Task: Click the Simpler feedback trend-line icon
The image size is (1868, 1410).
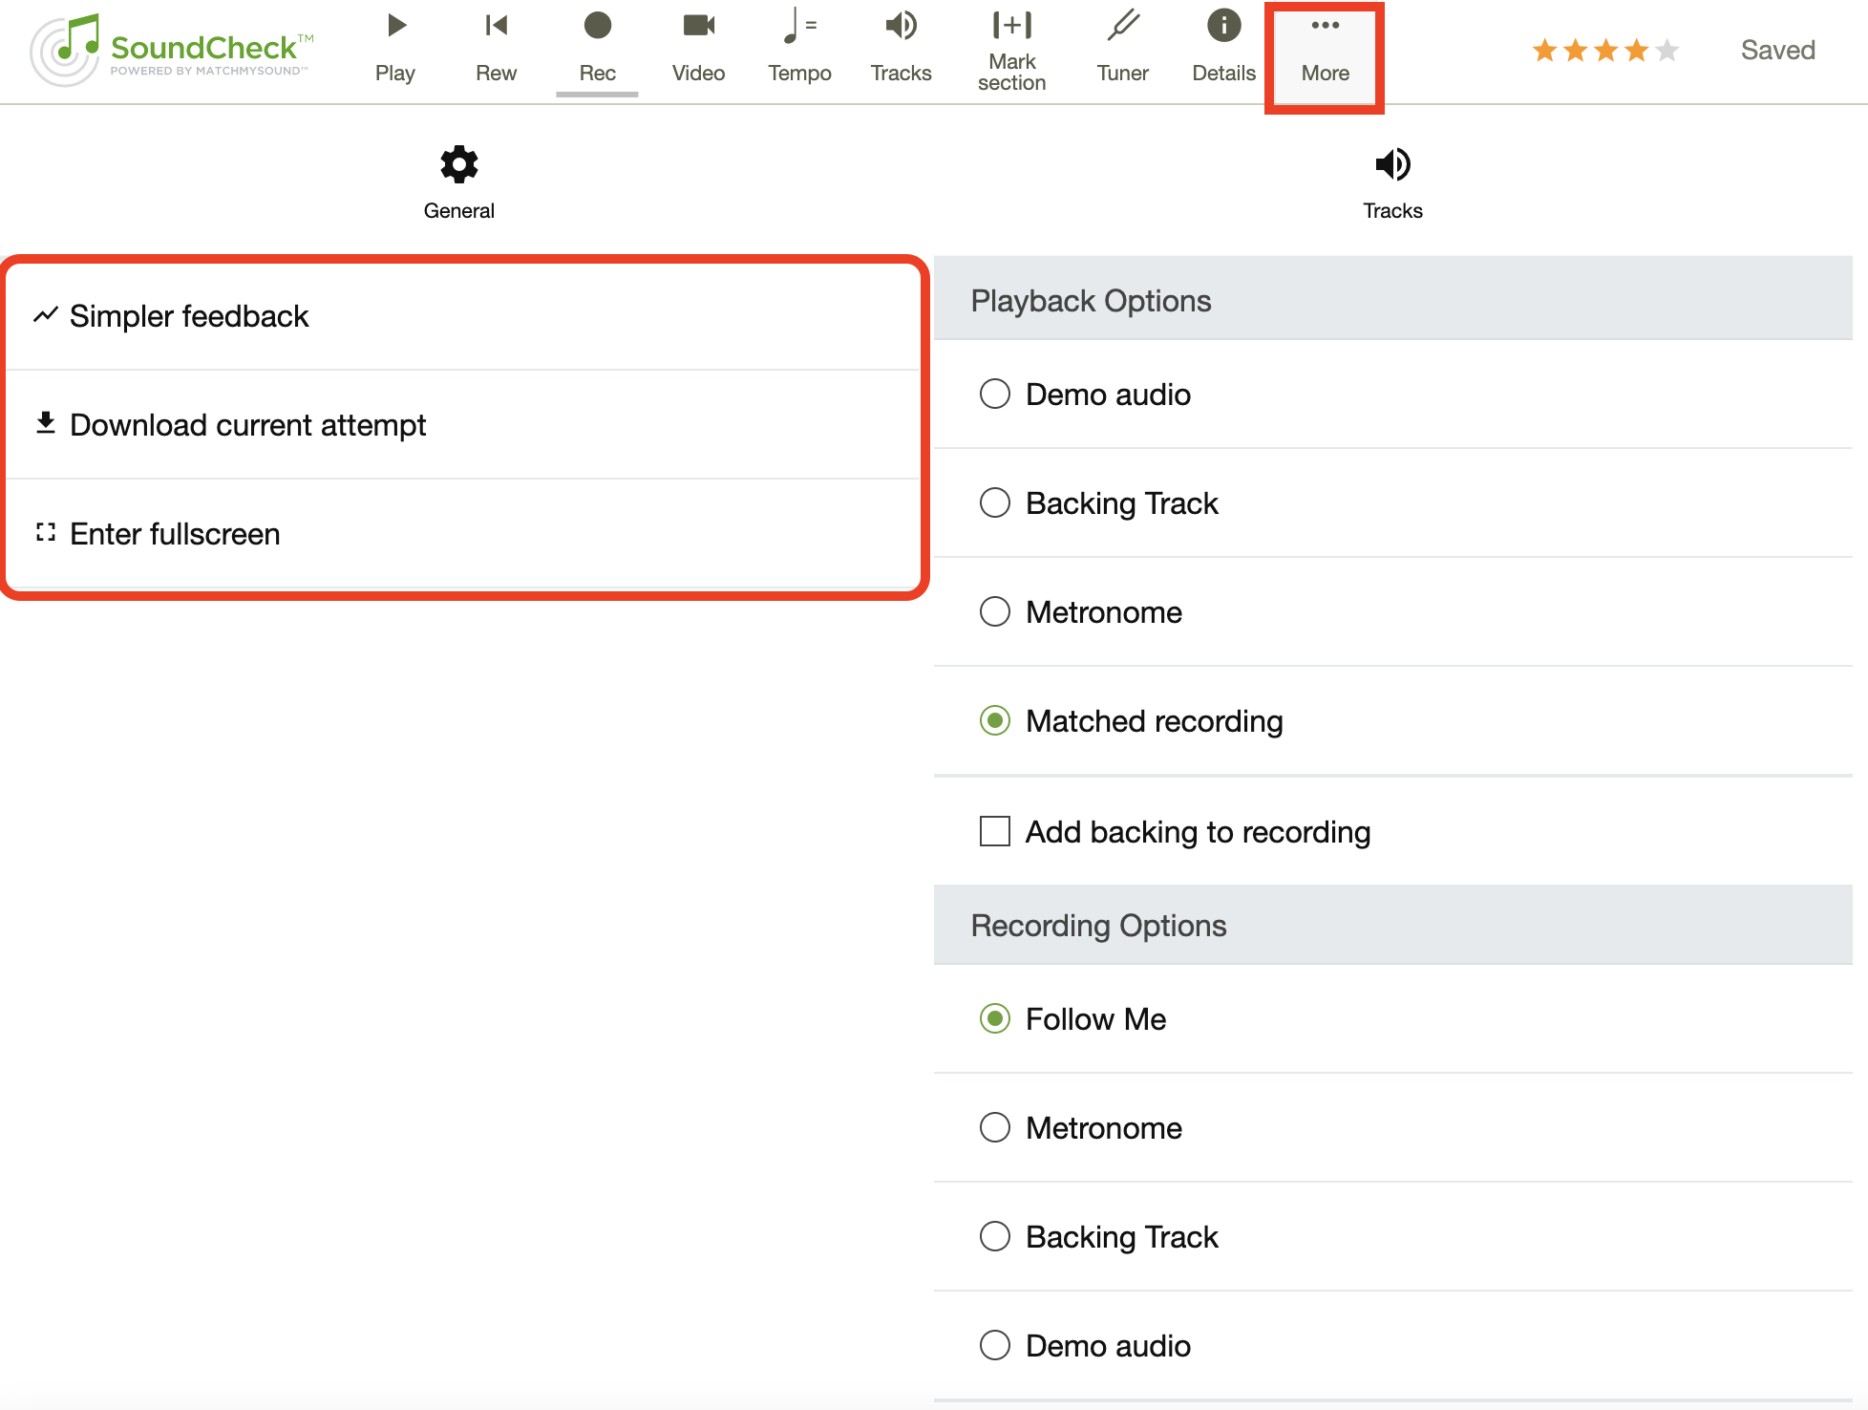Action: click(x=46, y=314)
